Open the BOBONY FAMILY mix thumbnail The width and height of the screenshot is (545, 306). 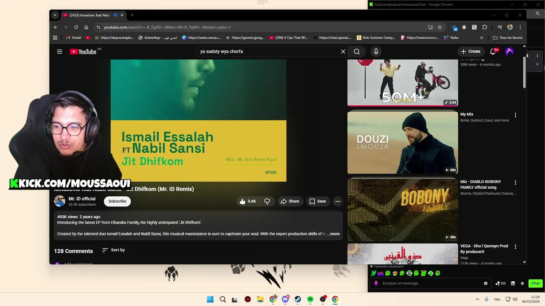[402, 210]
